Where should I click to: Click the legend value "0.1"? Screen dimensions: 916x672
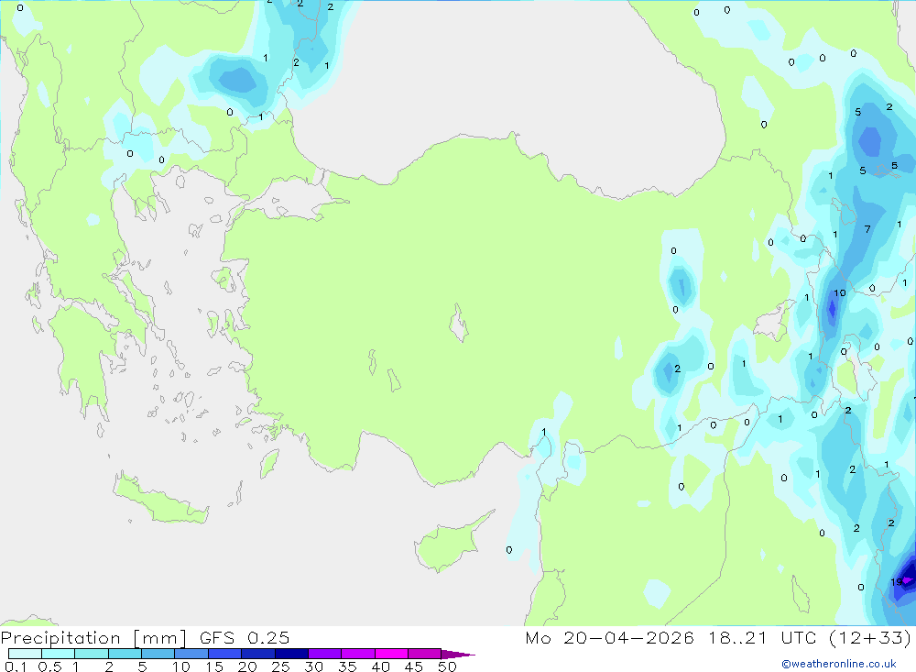click(16, 666)
